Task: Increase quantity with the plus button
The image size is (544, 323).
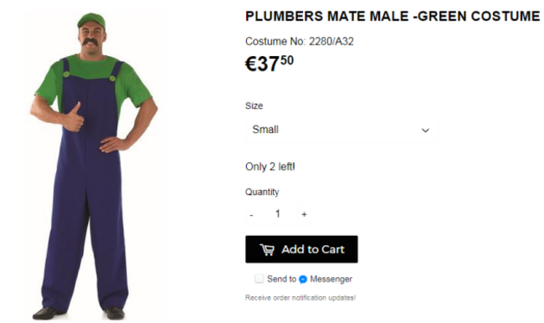Action: pos(304,214)
